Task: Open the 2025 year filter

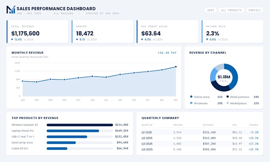Action: (210, 10)
